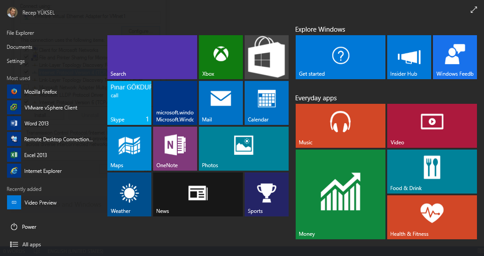Viewport: 484px width, 256px height.
Task: Click the Everyday apps group heading
Action: click(316, 98)
